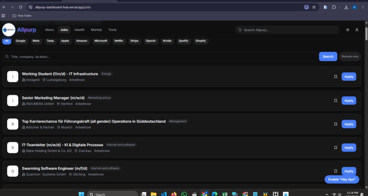Click the install app icon in address bar
Viewport: 368px width, 196px height.
(x=306, y=7)
